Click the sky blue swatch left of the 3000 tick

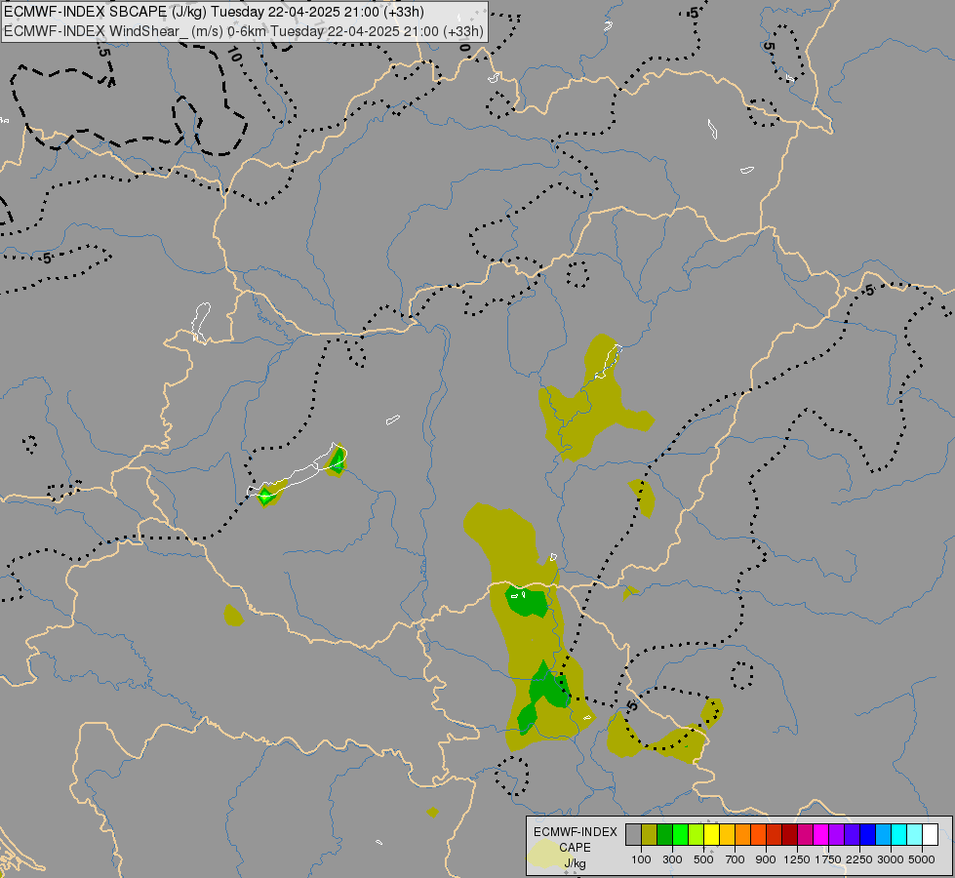click(883, 835)
